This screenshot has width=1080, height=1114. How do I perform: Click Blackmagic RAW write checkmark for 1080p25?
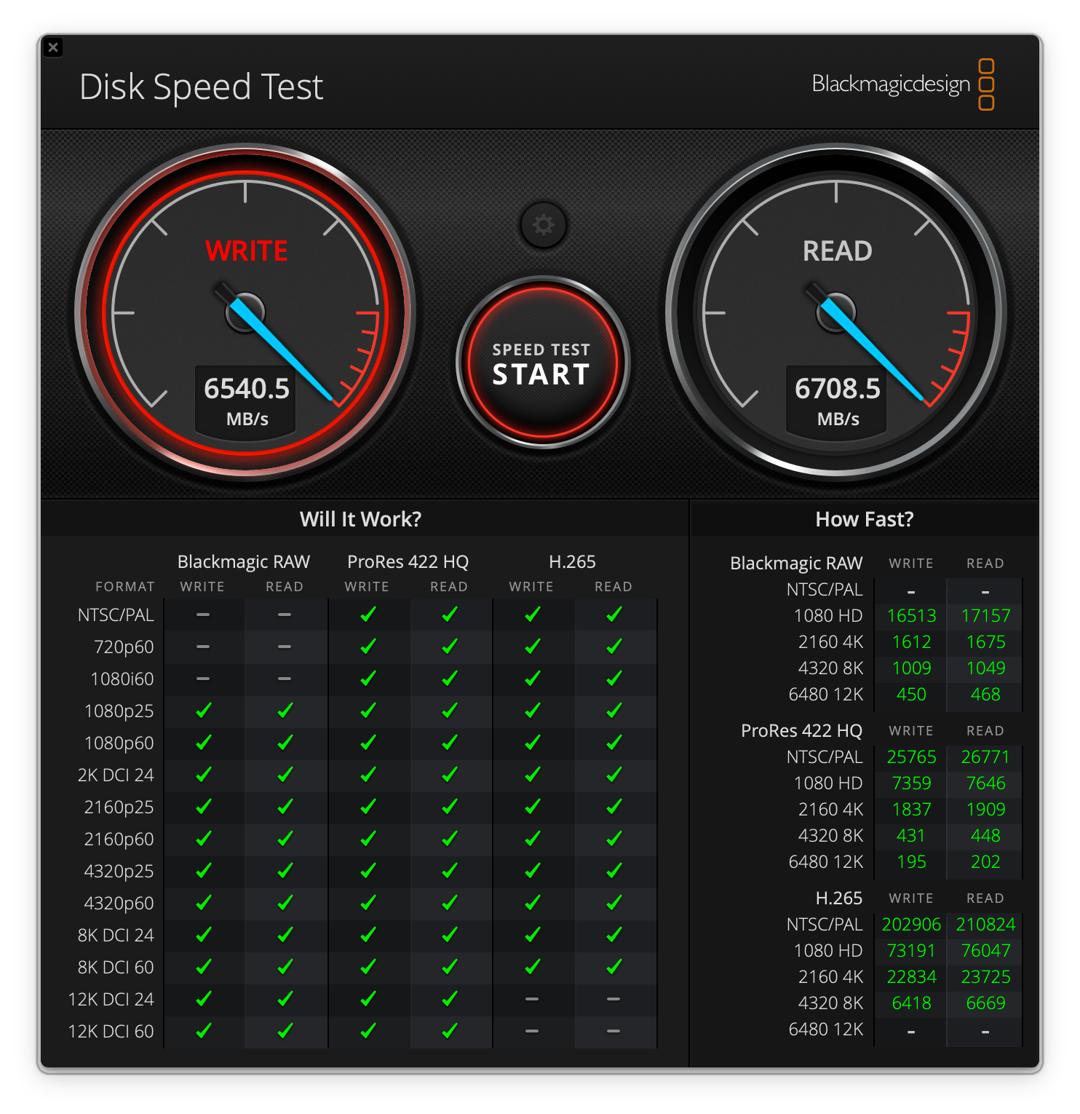coord(203,711)
